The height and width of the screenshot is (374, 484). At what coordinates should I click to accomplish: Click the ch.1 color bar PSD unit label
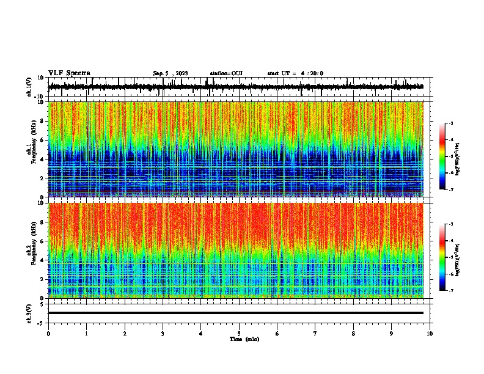(457, 159)
